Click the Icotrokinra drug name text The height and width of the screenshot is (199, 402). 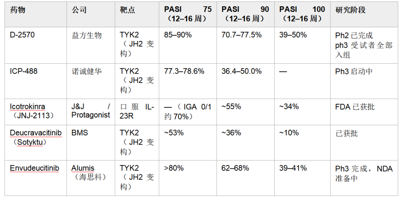[28, 106]
